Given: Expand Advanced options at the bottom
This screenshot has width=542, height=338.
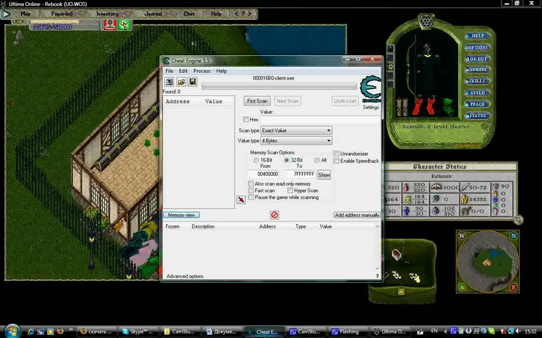Looking at the screenshot, I should pos(185,276).
